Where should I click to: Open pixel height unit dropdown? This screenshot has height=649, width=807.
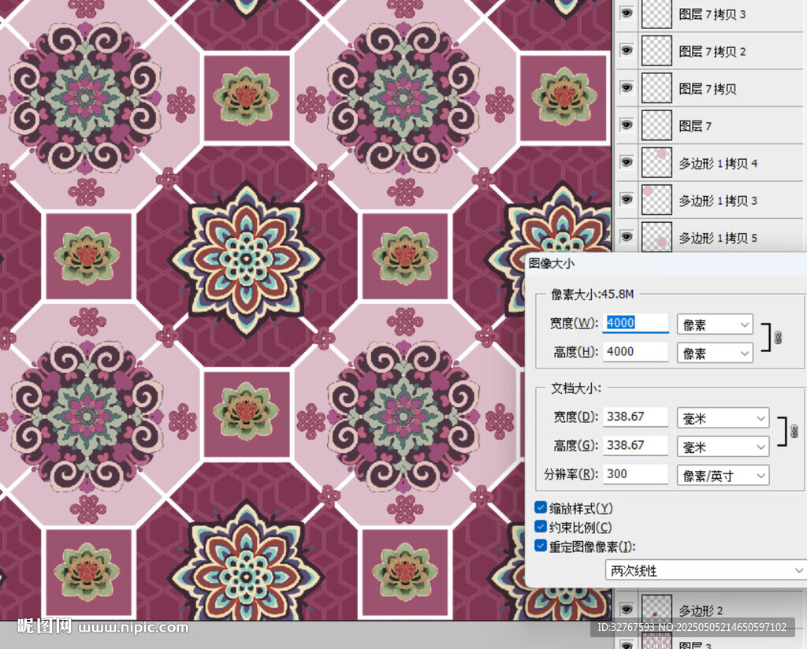click(x=715, y=354)
